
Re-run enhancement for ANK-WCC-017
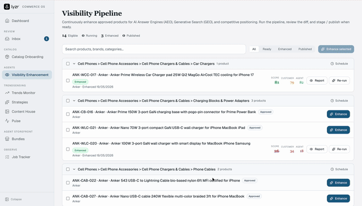(339, 80)
